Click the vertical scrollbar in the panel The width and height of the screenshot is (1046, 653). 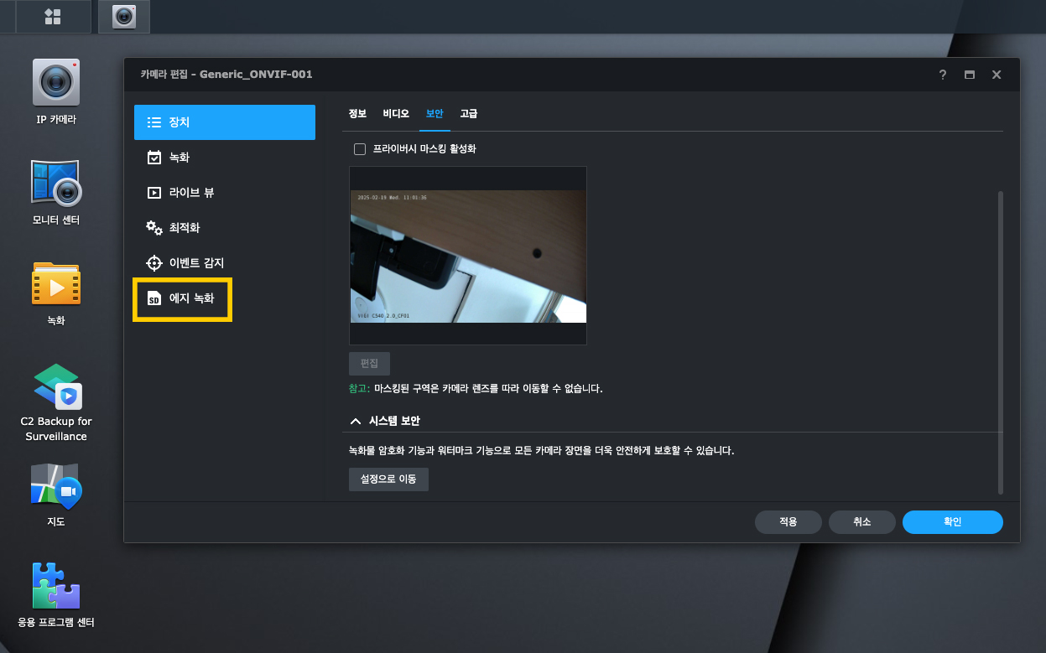tap(999, 342)
